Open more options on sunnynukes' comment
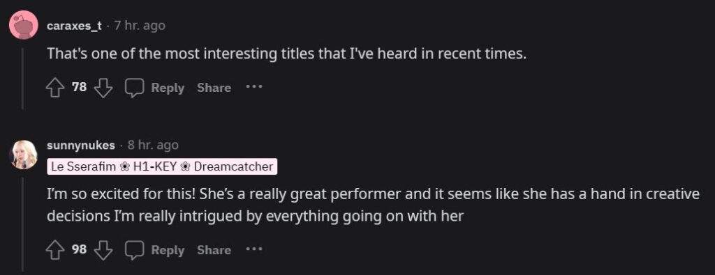Screen dimensions: 715x275 [254, 249]
